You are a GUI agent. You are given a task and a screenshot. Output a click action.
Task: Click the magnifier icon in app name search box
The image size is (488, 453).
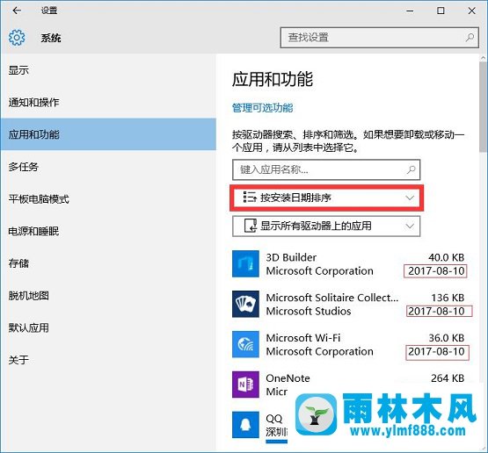(x=412, y=169)
